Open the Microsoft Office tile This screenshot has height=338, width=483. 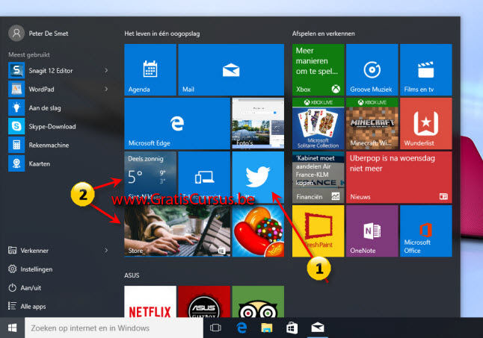pos(426,231)
